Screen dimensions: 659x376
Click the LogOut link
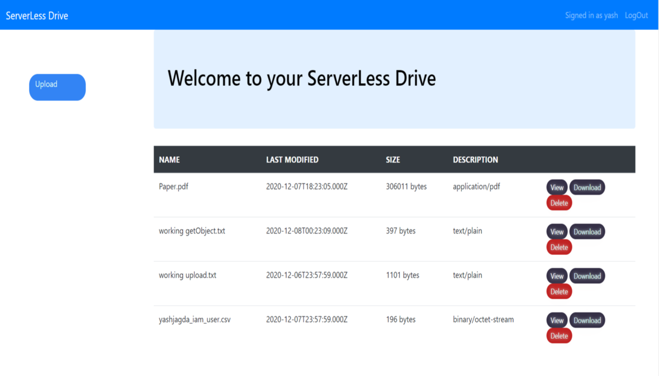tap(636, 16)
